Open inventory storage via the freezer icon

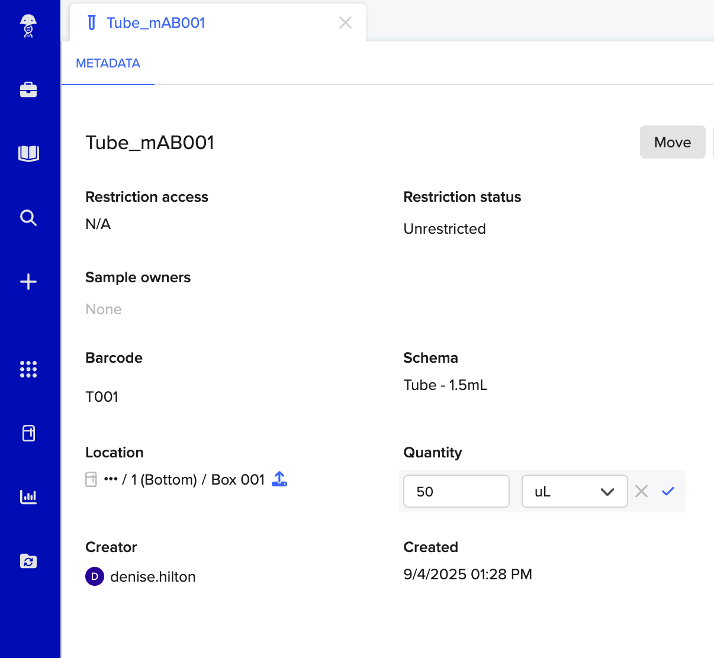(x=28, y=433)
